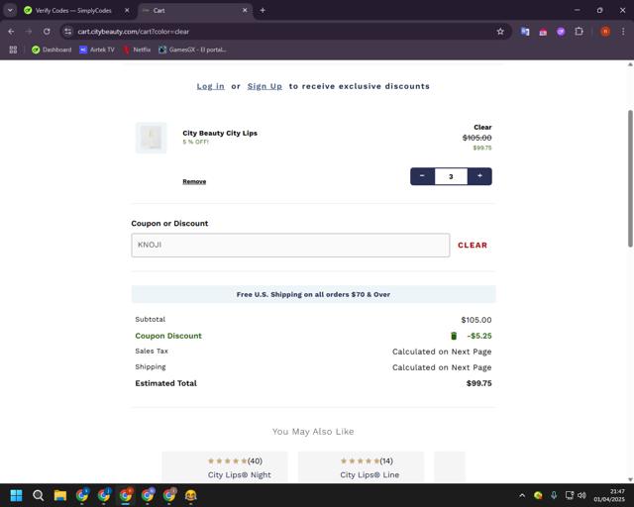634x507 pixels.
Task: Open the volume control in system tray
Action: [581, 495]
